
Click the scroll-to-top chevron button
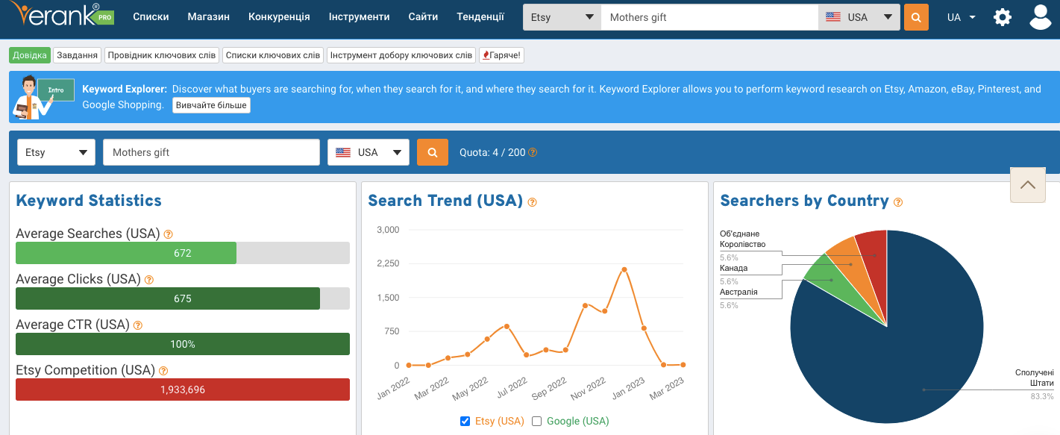pos(1028,184)
